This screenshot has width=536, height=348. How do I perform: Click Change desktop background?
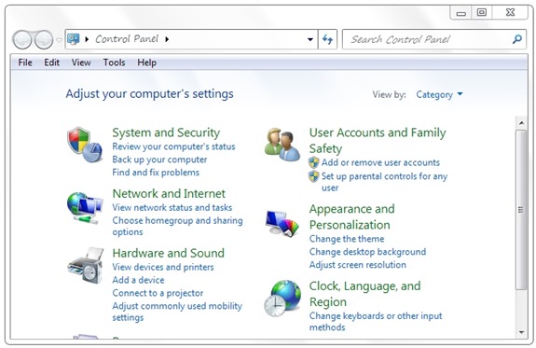click(x=367, y=252)
